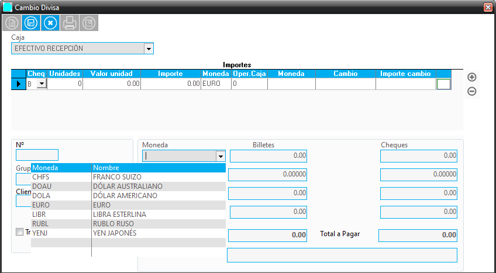
Task: Cancel using the X circle toolbar icon
Action: coord(50,23)
